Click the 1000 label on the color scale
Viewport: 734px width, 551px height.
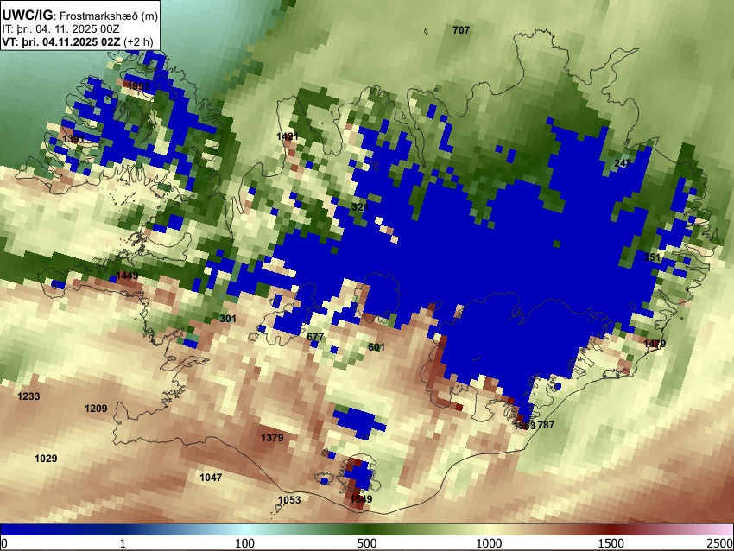[489, 543]
